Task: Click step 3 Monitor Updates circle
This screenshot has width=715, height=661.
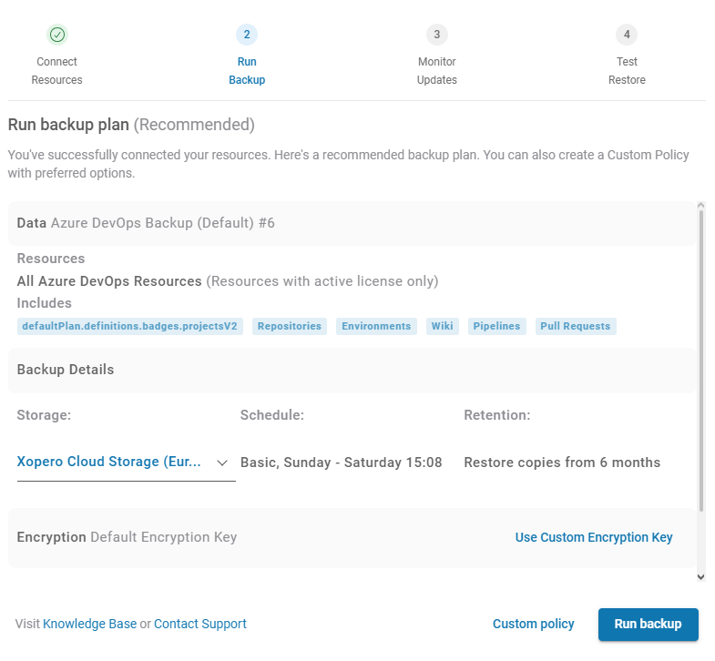Action: click(x=437, y=35)
